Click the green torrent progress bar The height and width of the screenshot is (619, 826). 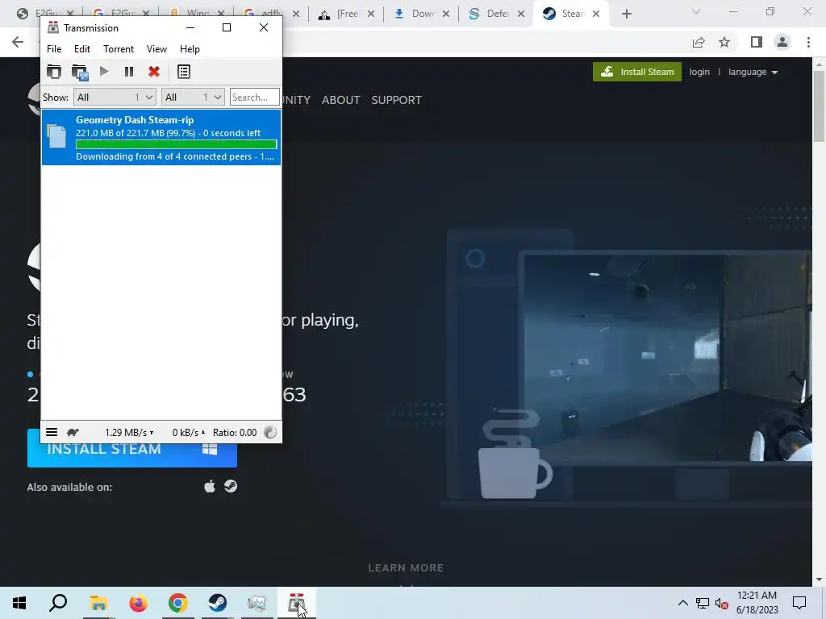point(176,144)
